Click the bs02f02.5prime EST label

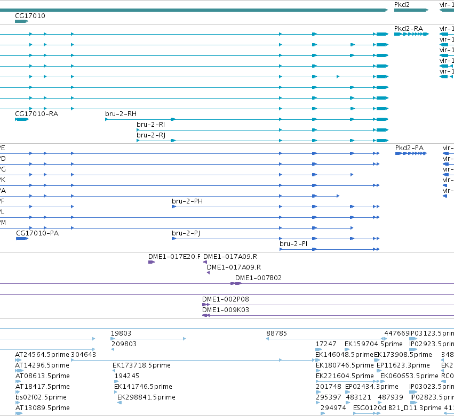(41, 397)
